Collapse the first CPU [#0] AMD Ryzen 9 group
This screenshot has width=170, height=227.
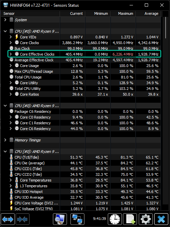pos(5,31)
